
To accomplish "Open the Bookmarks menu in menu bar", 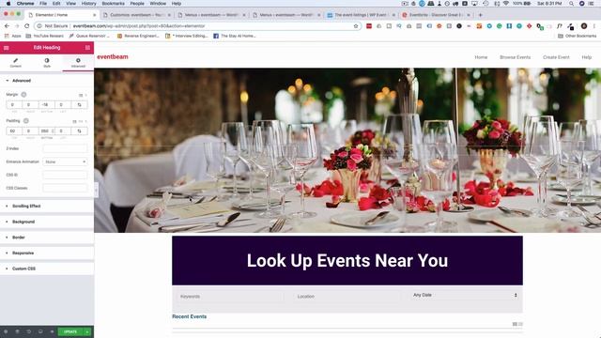I will [x=113, y=4].
